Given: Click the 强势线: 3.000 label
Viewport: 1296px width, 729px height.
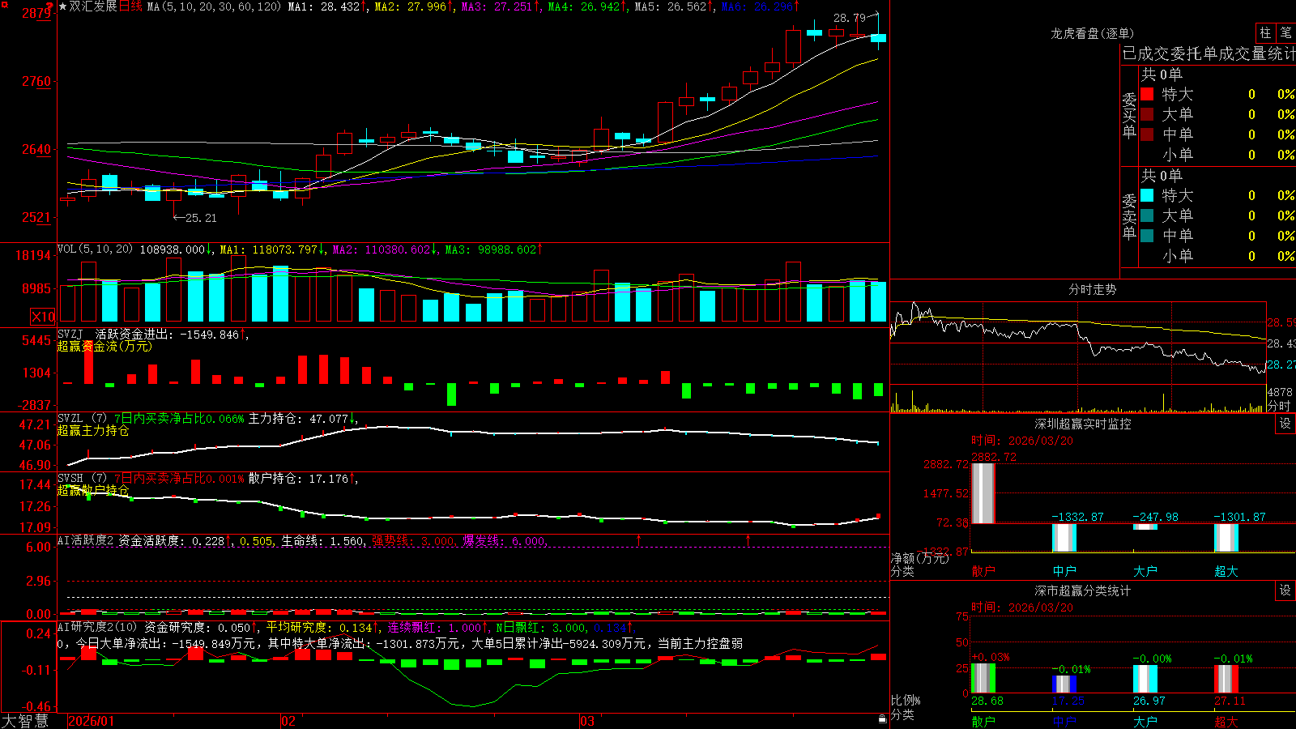Looking at the screenshot, I should click(x=413, y=540).
